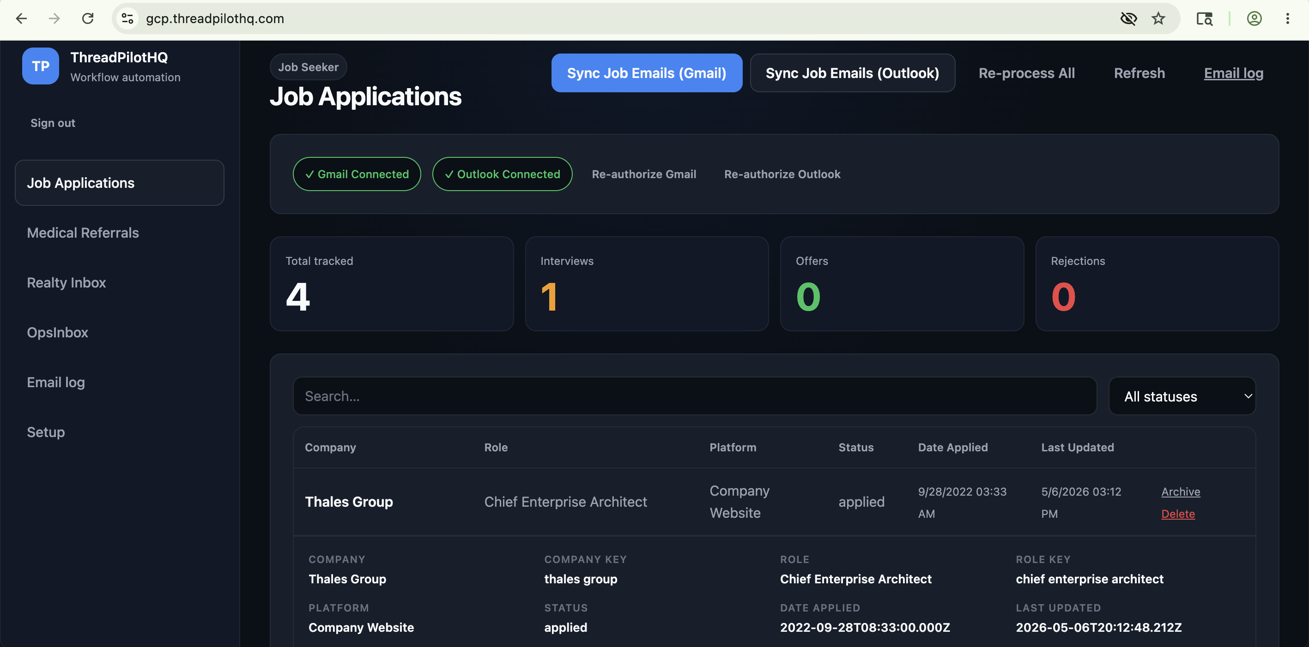This screenshot has width=1309, height=647.
Task: Open the All statuses dropdown
Action: point(1182,396)
